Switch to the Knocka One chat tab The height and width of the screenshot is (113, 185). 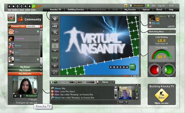(x=64, y=82)
